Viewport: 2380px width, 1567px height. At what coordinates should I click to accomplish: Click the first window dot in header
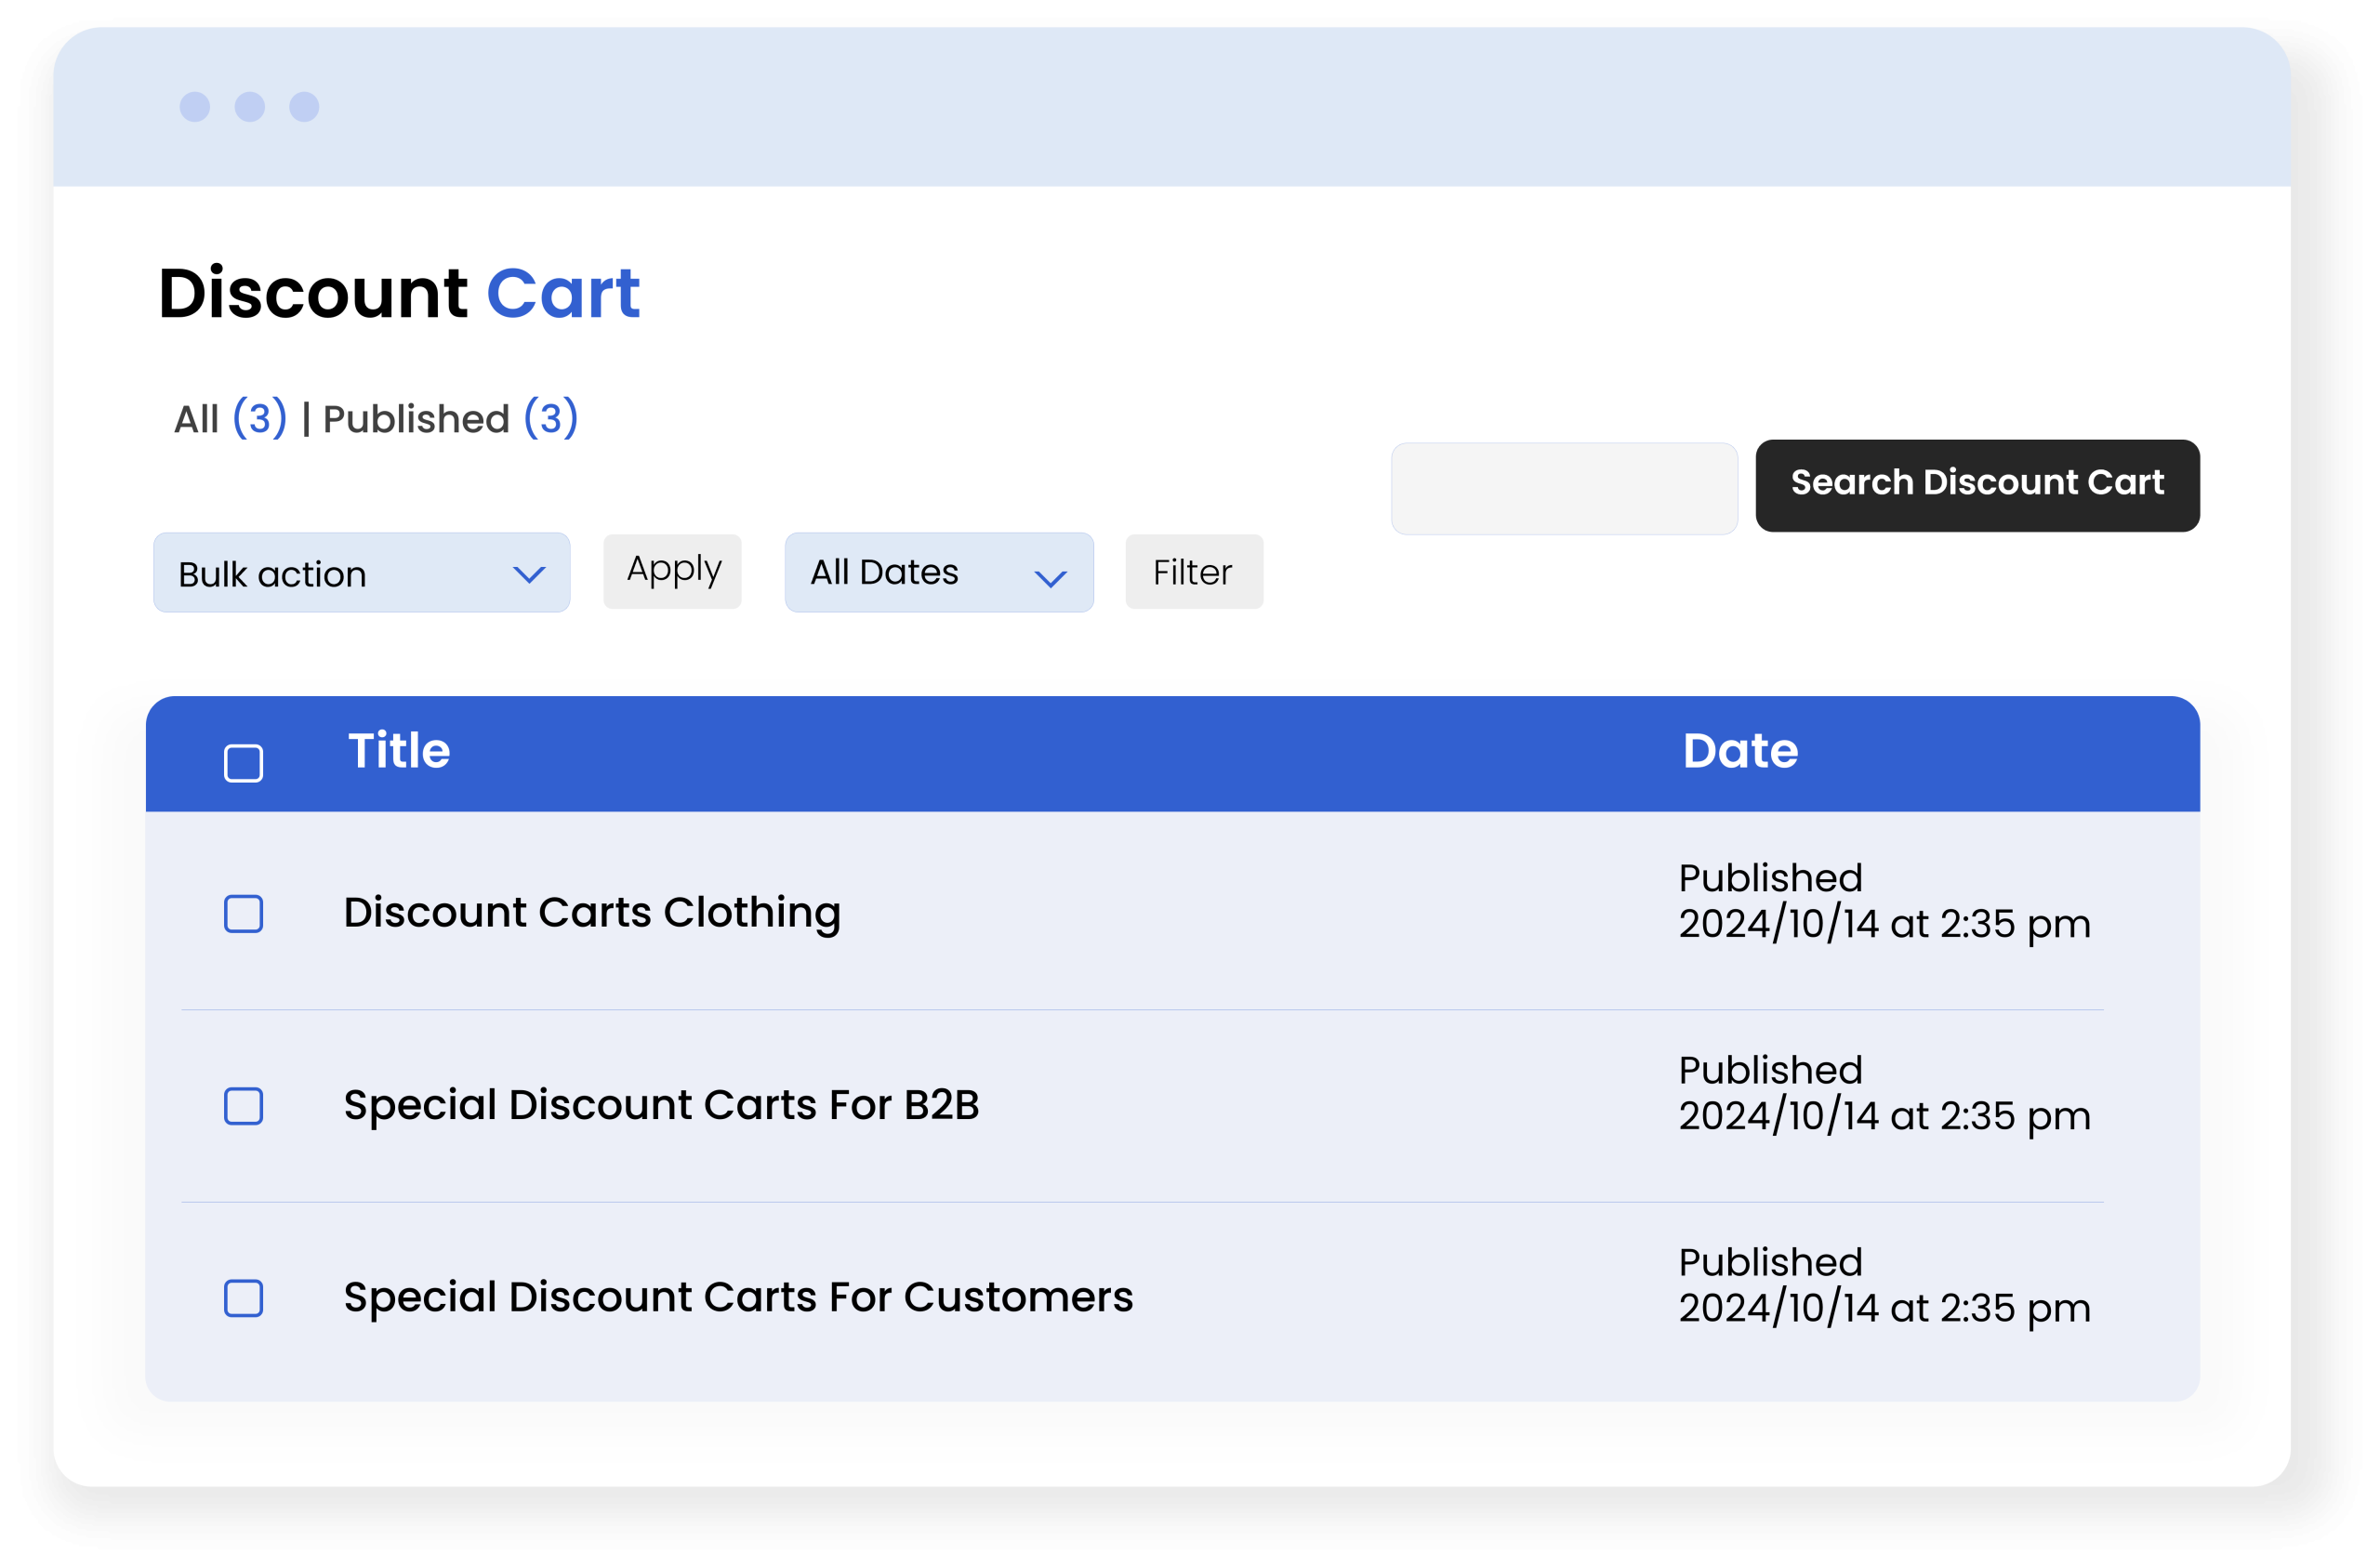(195, 107)
